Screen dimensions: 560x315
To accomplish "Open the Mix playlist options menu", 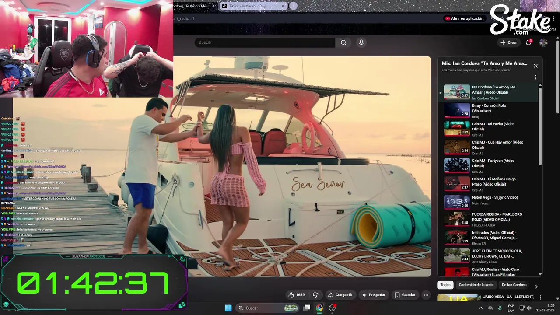I will (x=535, y=77).
